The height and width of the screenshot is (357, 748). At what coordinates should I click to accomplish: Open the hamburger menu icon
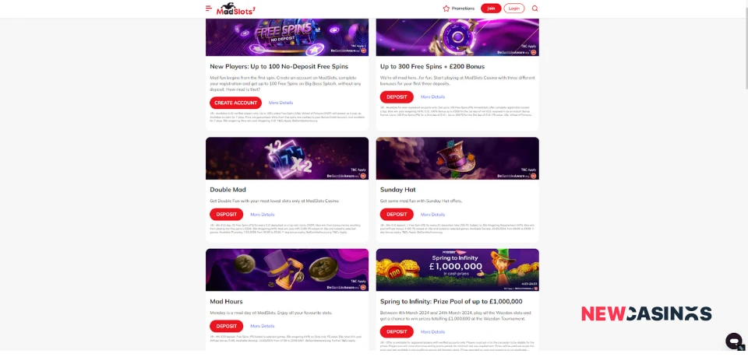coord(209,8)
